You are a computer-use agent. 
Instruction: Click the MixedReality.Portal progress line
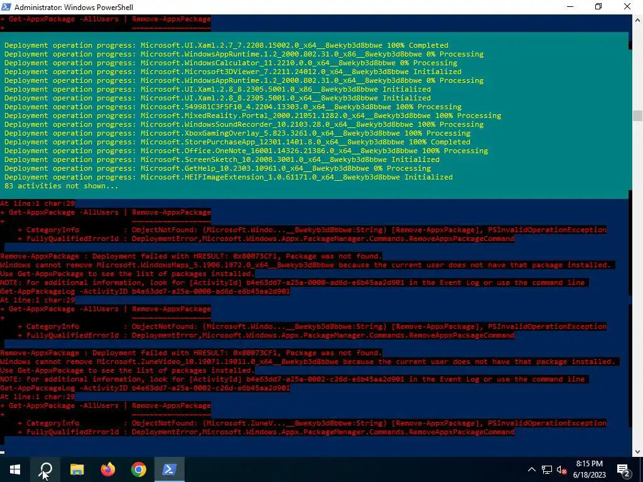pyautogui.click(x=252, y=115)
